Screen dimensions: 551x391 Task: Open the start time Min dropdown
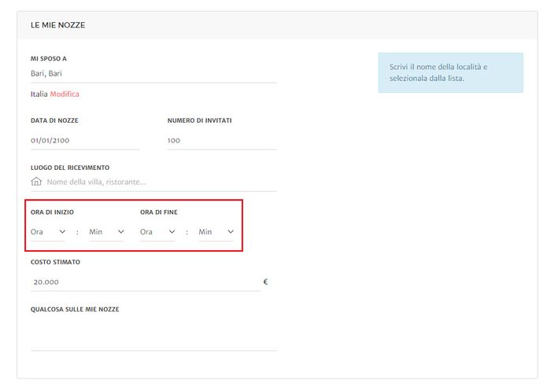coord(106,232)
